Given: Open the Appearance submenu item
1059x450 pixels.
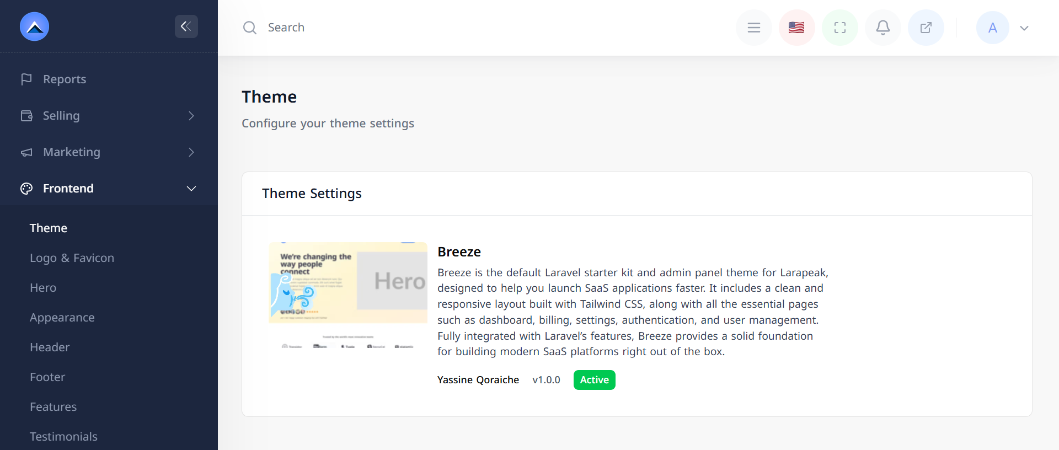Looking at the screenshot, I should tap(62, 318).
